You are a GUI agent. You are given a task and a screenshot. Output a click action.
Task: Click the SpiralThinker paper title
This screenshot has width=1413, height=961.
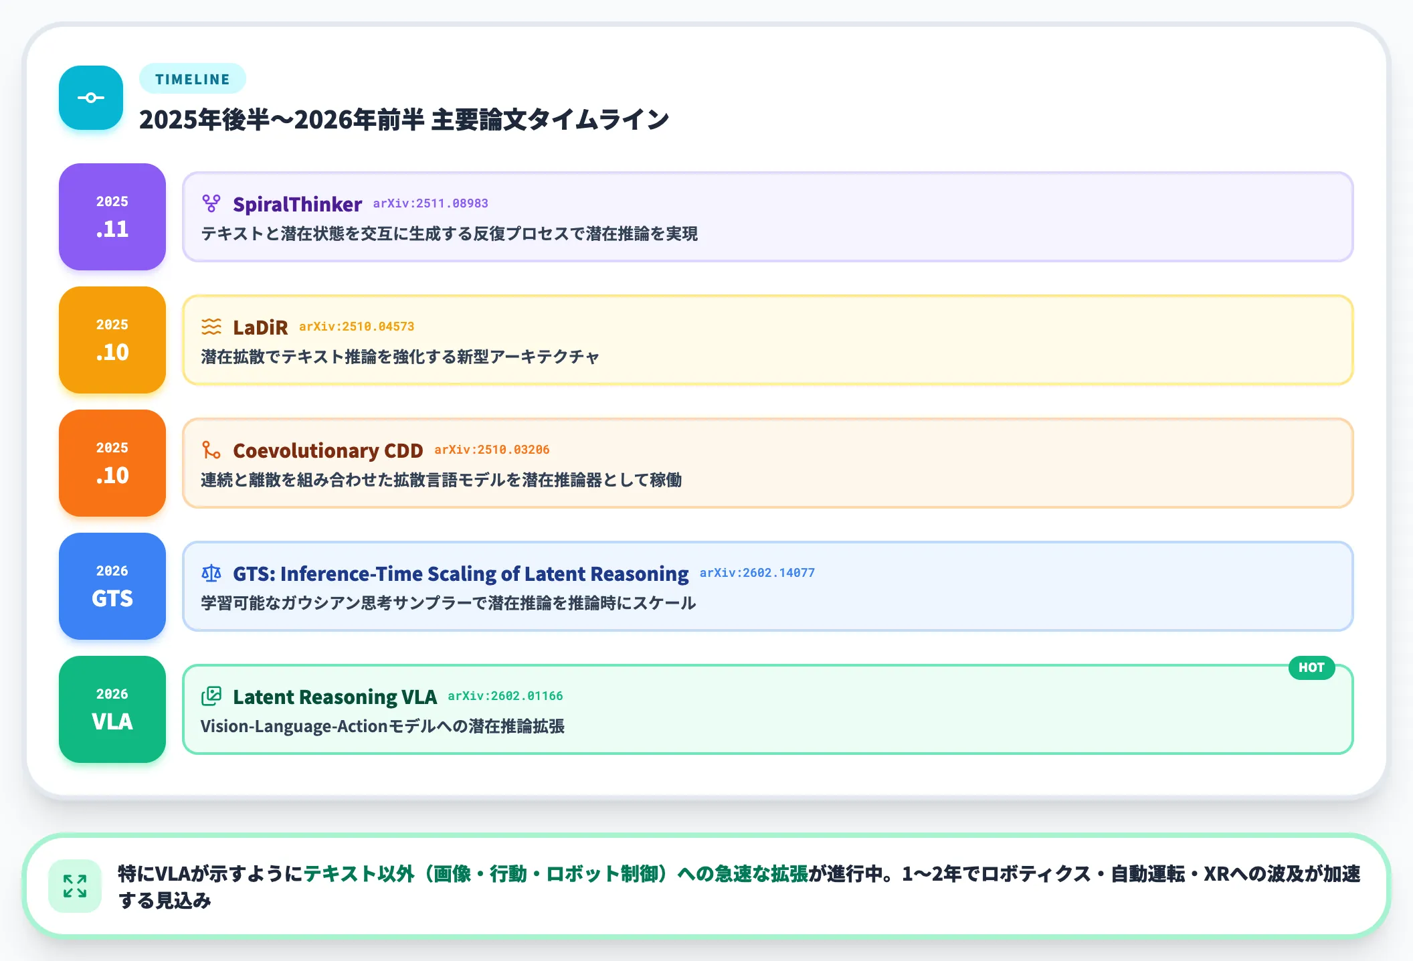(298, 204)
